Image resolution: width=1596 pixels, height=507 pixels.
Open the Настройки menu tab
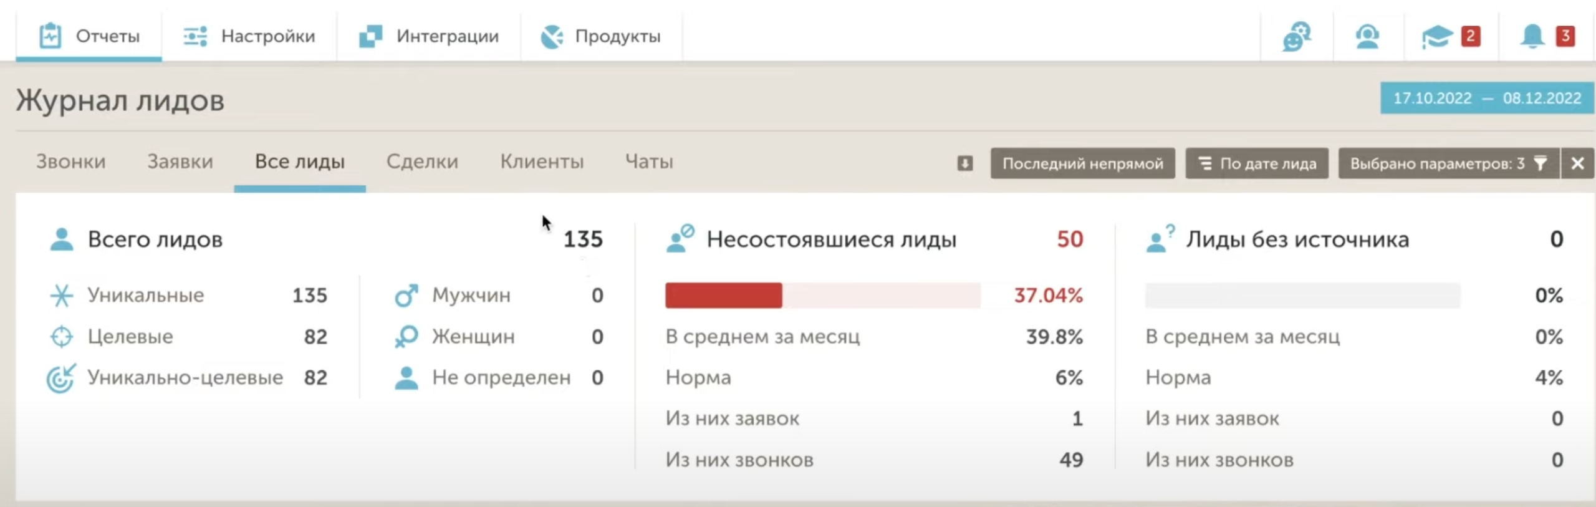point(249,36)
